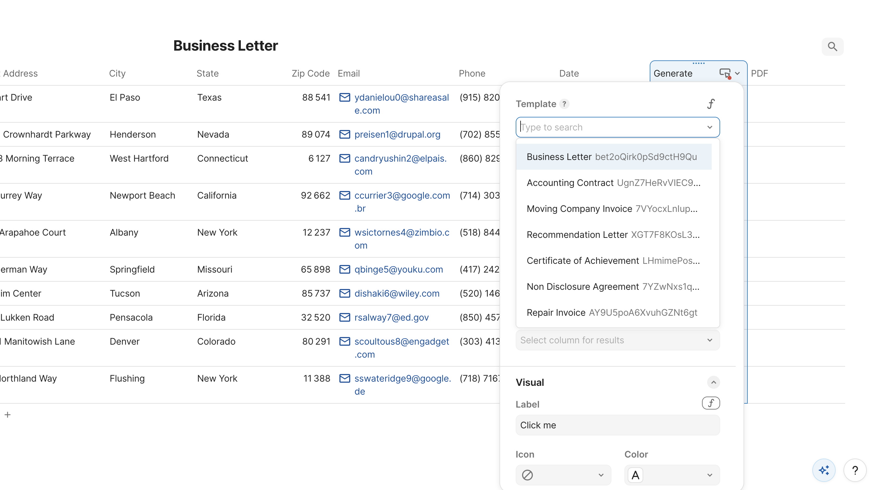The height and width of the screenshot is (490, 873).
Task: Click the prohibited-sign icon in the Icon selector
Action: click(527, 475)
